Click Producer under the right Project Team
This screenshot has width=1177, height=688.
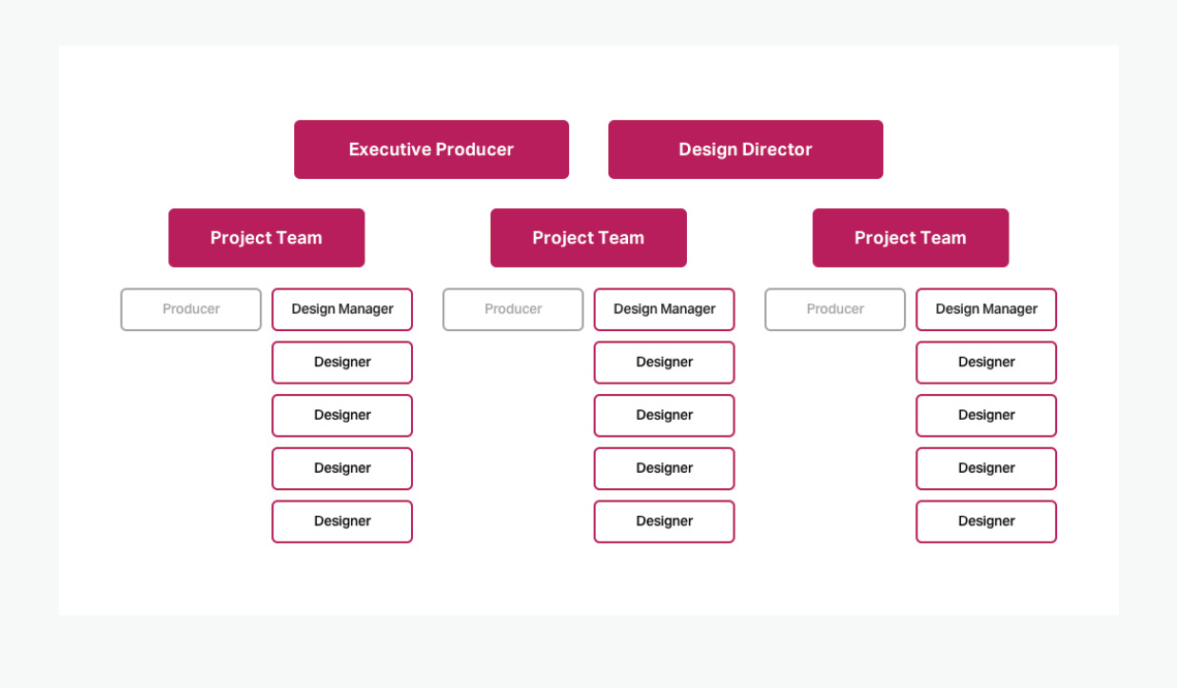(x=835, y=309)
